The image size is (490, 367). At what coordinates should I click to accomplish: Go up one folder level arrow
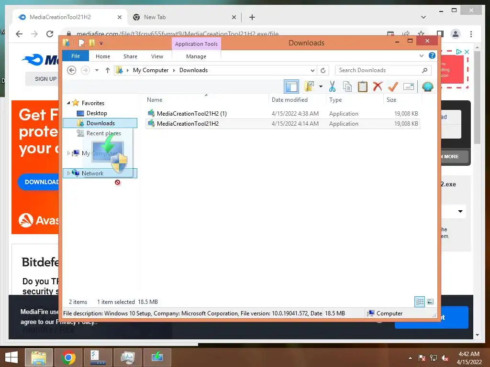point(108,70)
